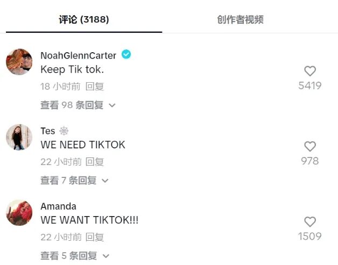Click NoahGlennCarter's verified badge icon

126,54
